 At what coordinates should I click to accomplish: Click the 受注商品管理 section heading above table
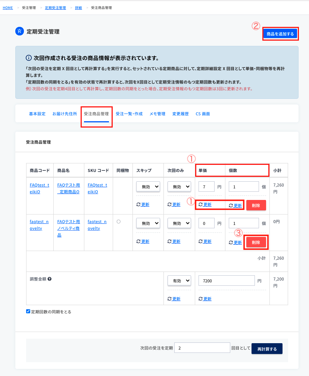click(x=38, y=142)
